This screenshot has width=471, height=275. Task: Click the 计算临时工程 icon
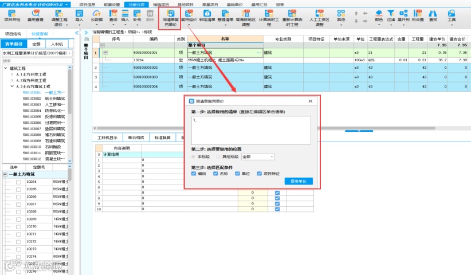269,18
